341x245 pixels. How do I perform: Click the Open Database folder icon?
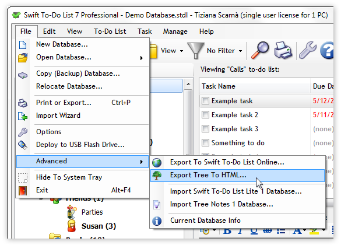click(23, 58)
